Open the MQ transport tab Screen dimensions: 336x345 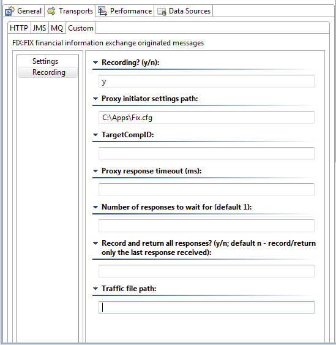point(57,28)
